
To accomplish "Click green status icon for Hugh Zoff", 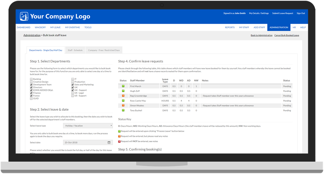I will tap(123, 91).
